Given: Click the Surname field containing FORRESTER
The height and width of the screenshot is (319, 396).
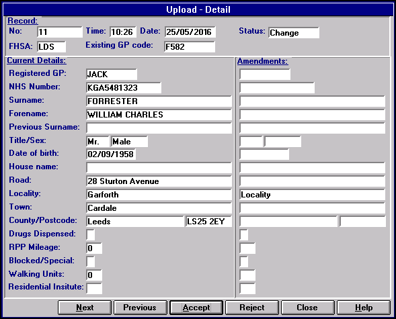Looking at the screenshot, I should tap(159, 101).
